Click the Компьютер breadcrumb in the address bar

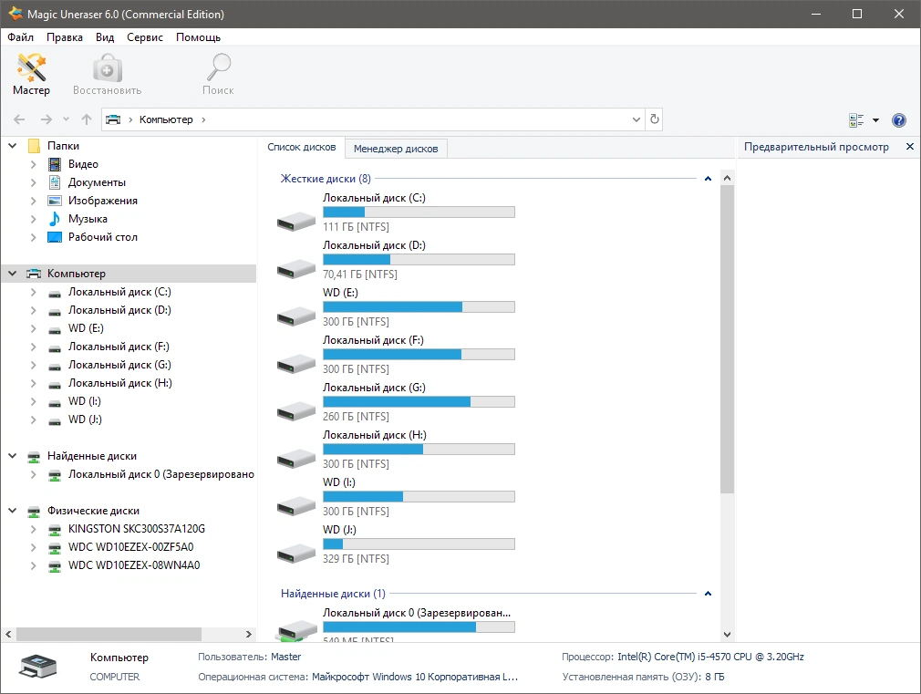[166, 119]
